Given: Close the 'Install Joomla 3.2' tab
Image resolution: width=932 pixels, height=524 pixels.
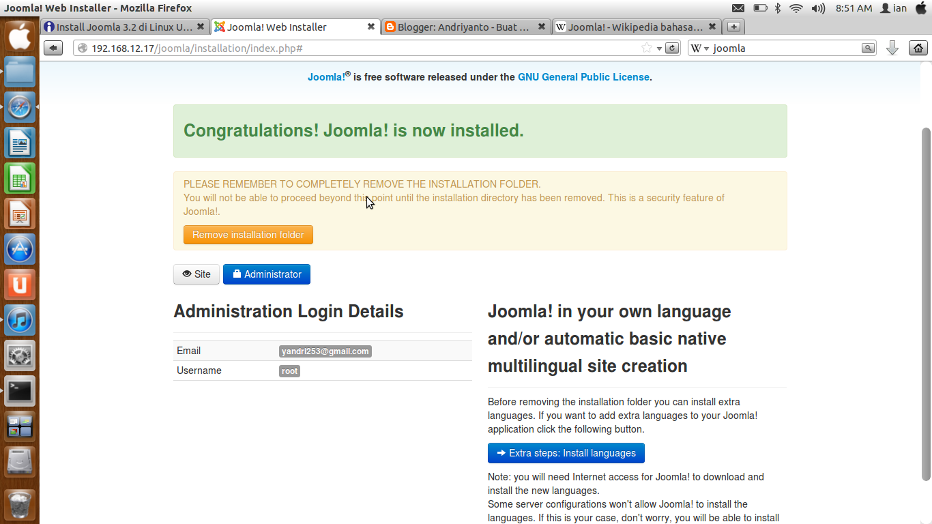Looking at the screenshot, I should (x=201, y=27).
